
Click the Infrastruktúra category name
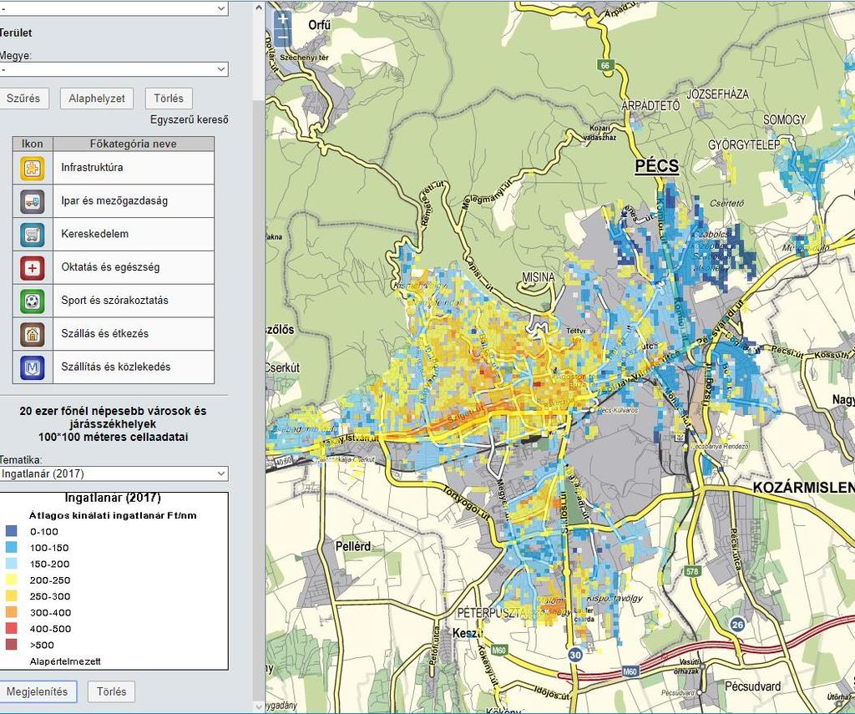coord(92,168)
